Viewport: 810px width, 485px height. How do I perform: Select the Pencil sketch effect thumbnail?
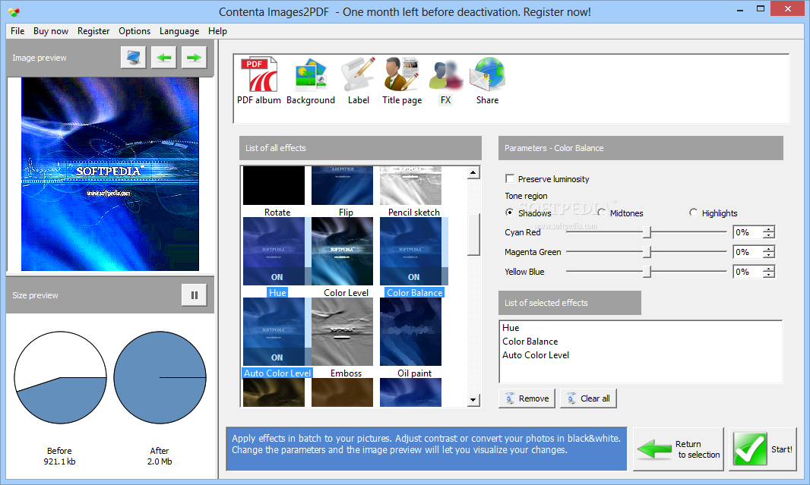(x=410, y=186)
